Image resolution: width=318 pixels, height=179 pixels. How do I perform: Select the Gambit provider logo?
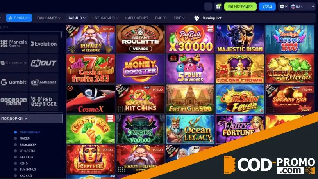(14, 82)
